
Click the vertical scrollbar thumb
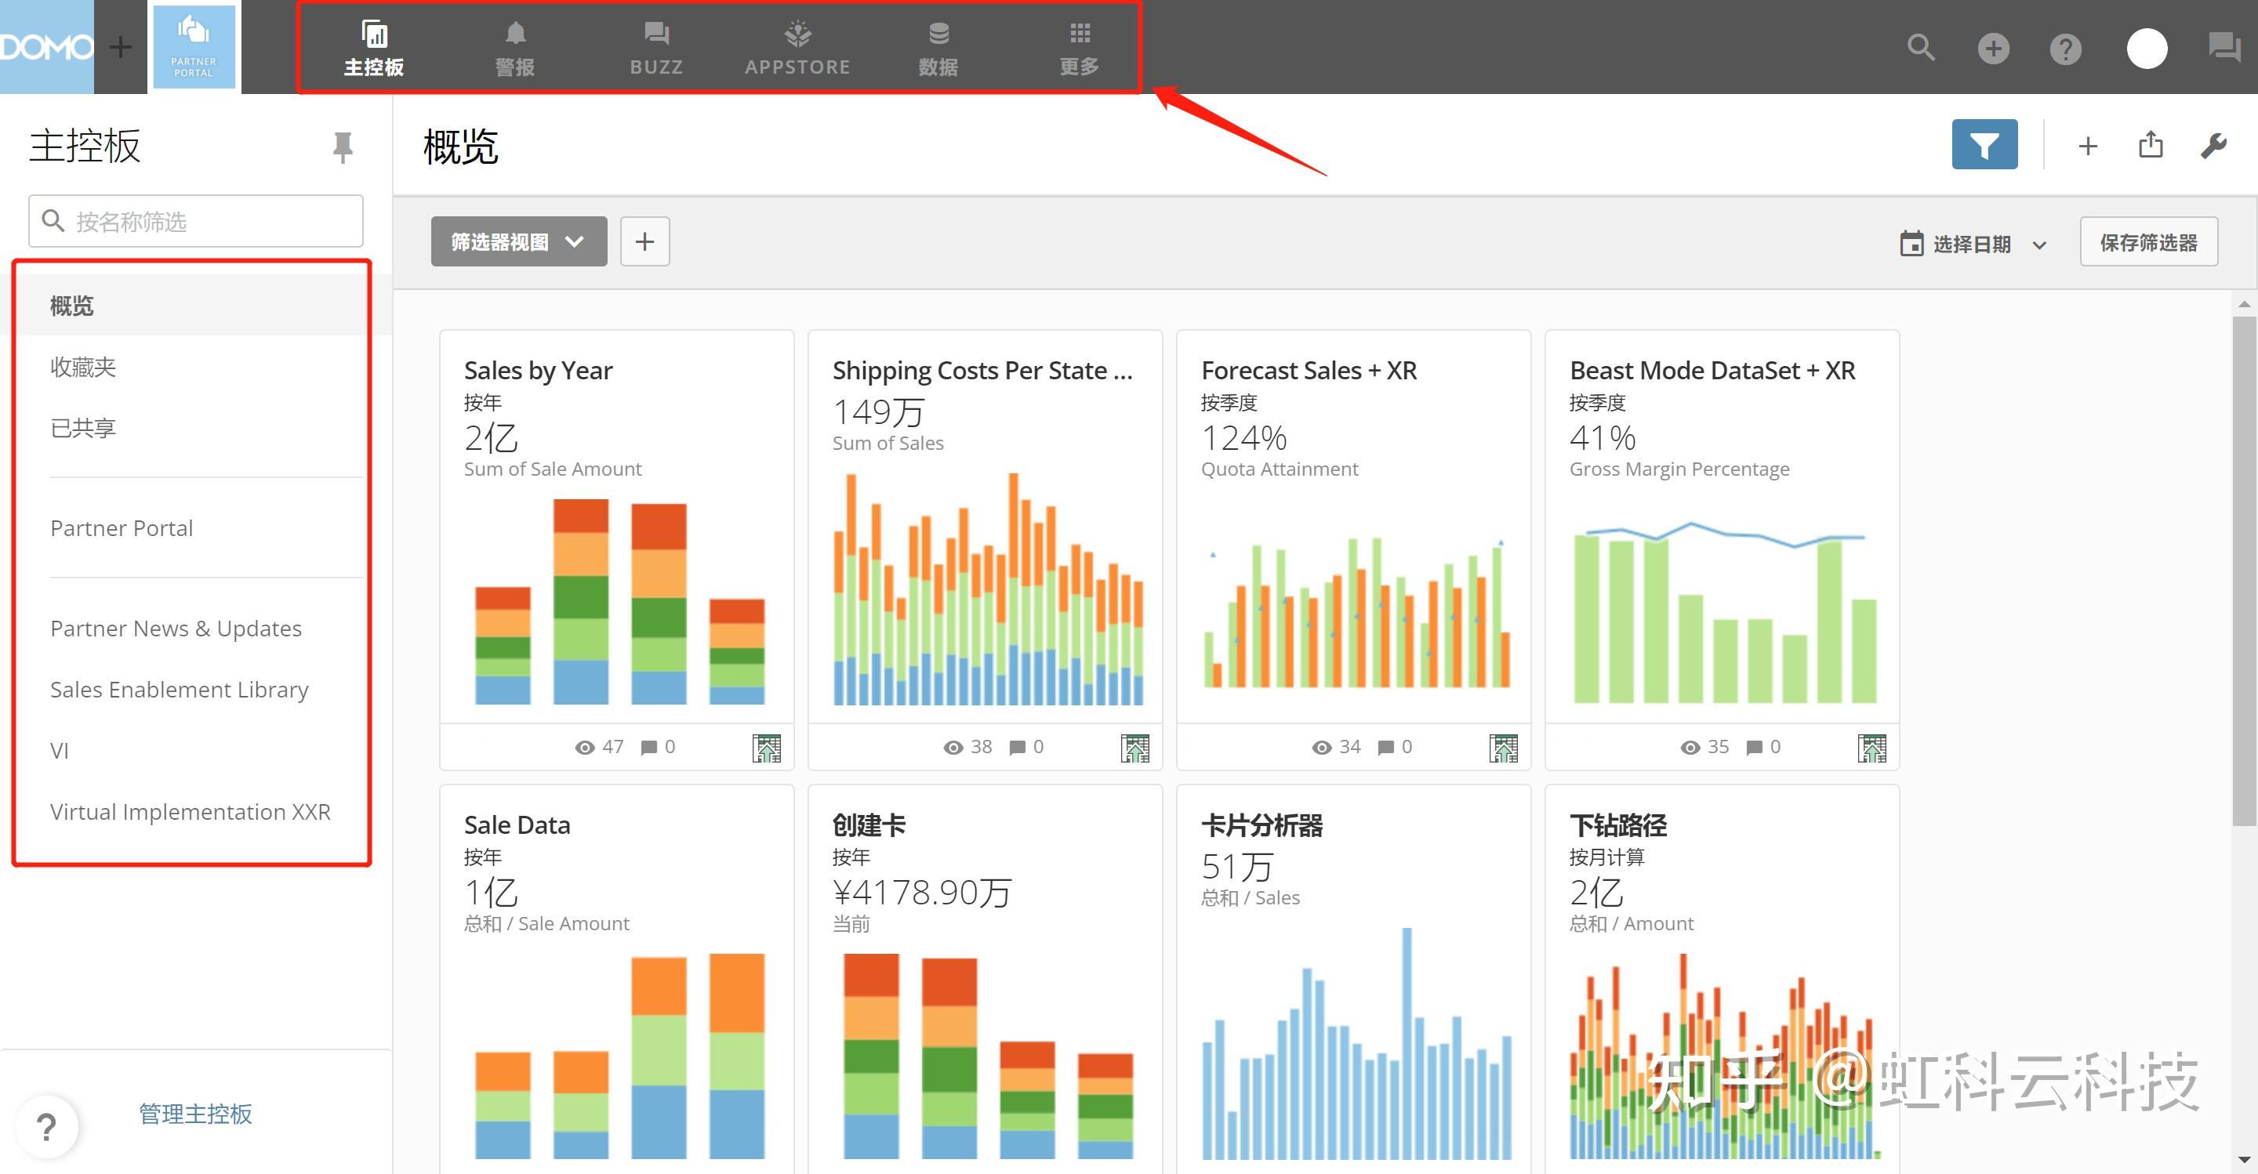(2244, 570)
